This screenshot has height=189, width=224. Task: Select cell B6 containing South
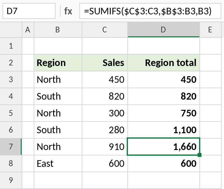tap(58, 130)
